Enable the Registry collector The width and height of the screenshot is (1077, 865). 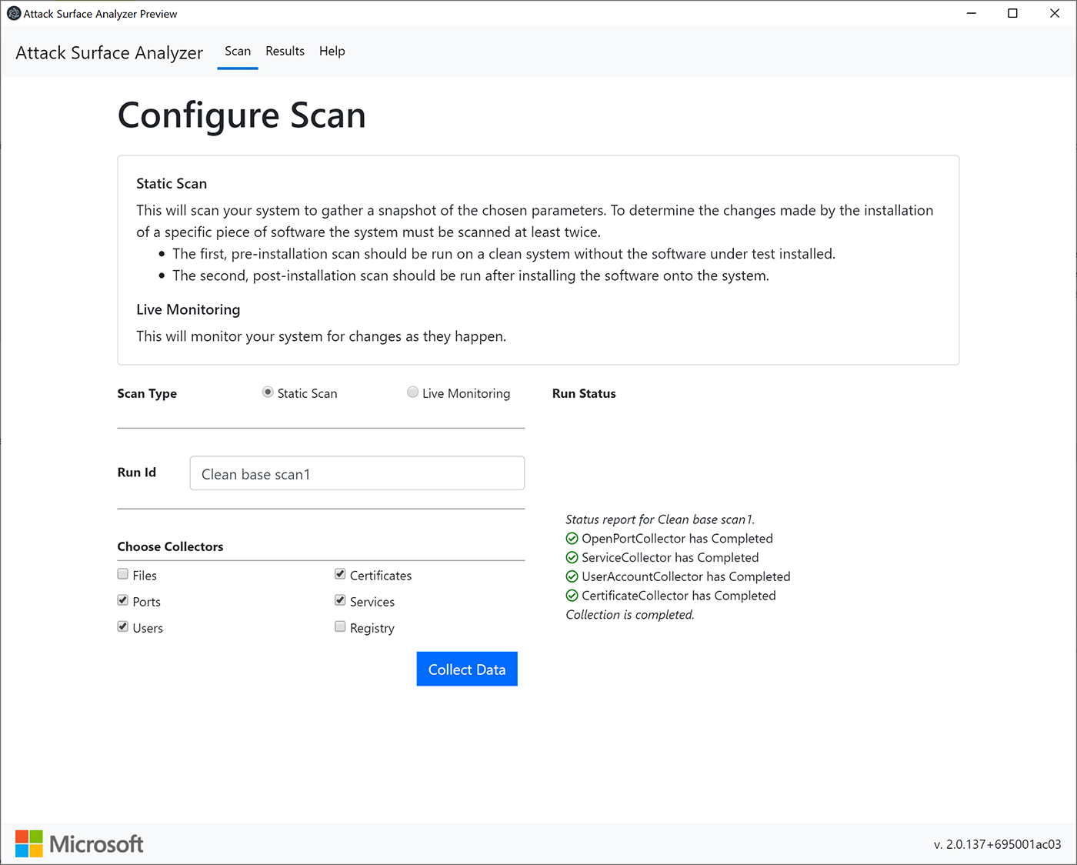(340, 626)
